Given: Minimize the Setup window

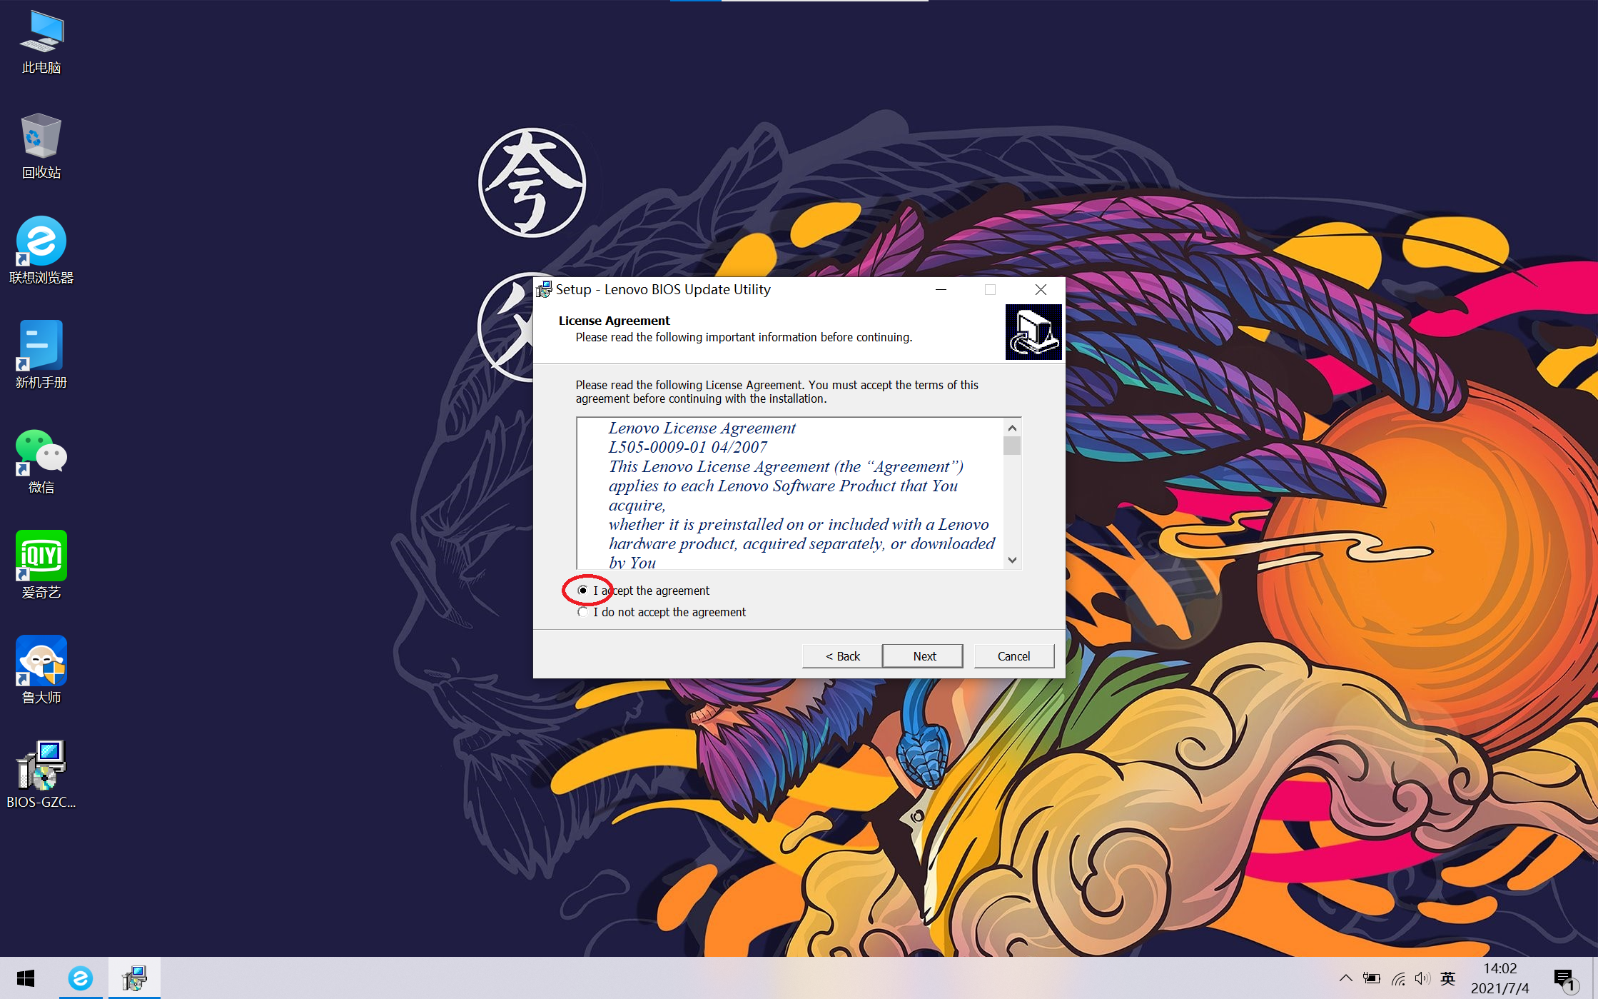Looking at the screenshot, I should tap(941, 289).
